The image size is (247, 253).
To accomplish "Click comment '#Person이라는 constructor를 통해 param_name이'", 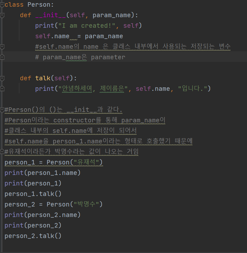I will pos(85,120).
